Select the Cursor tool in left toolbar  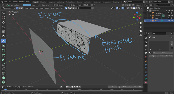click(4, 18)
